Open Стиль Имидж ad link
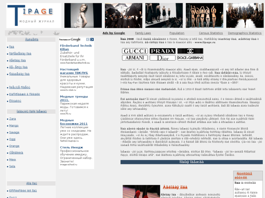 [x=71, y=148]
